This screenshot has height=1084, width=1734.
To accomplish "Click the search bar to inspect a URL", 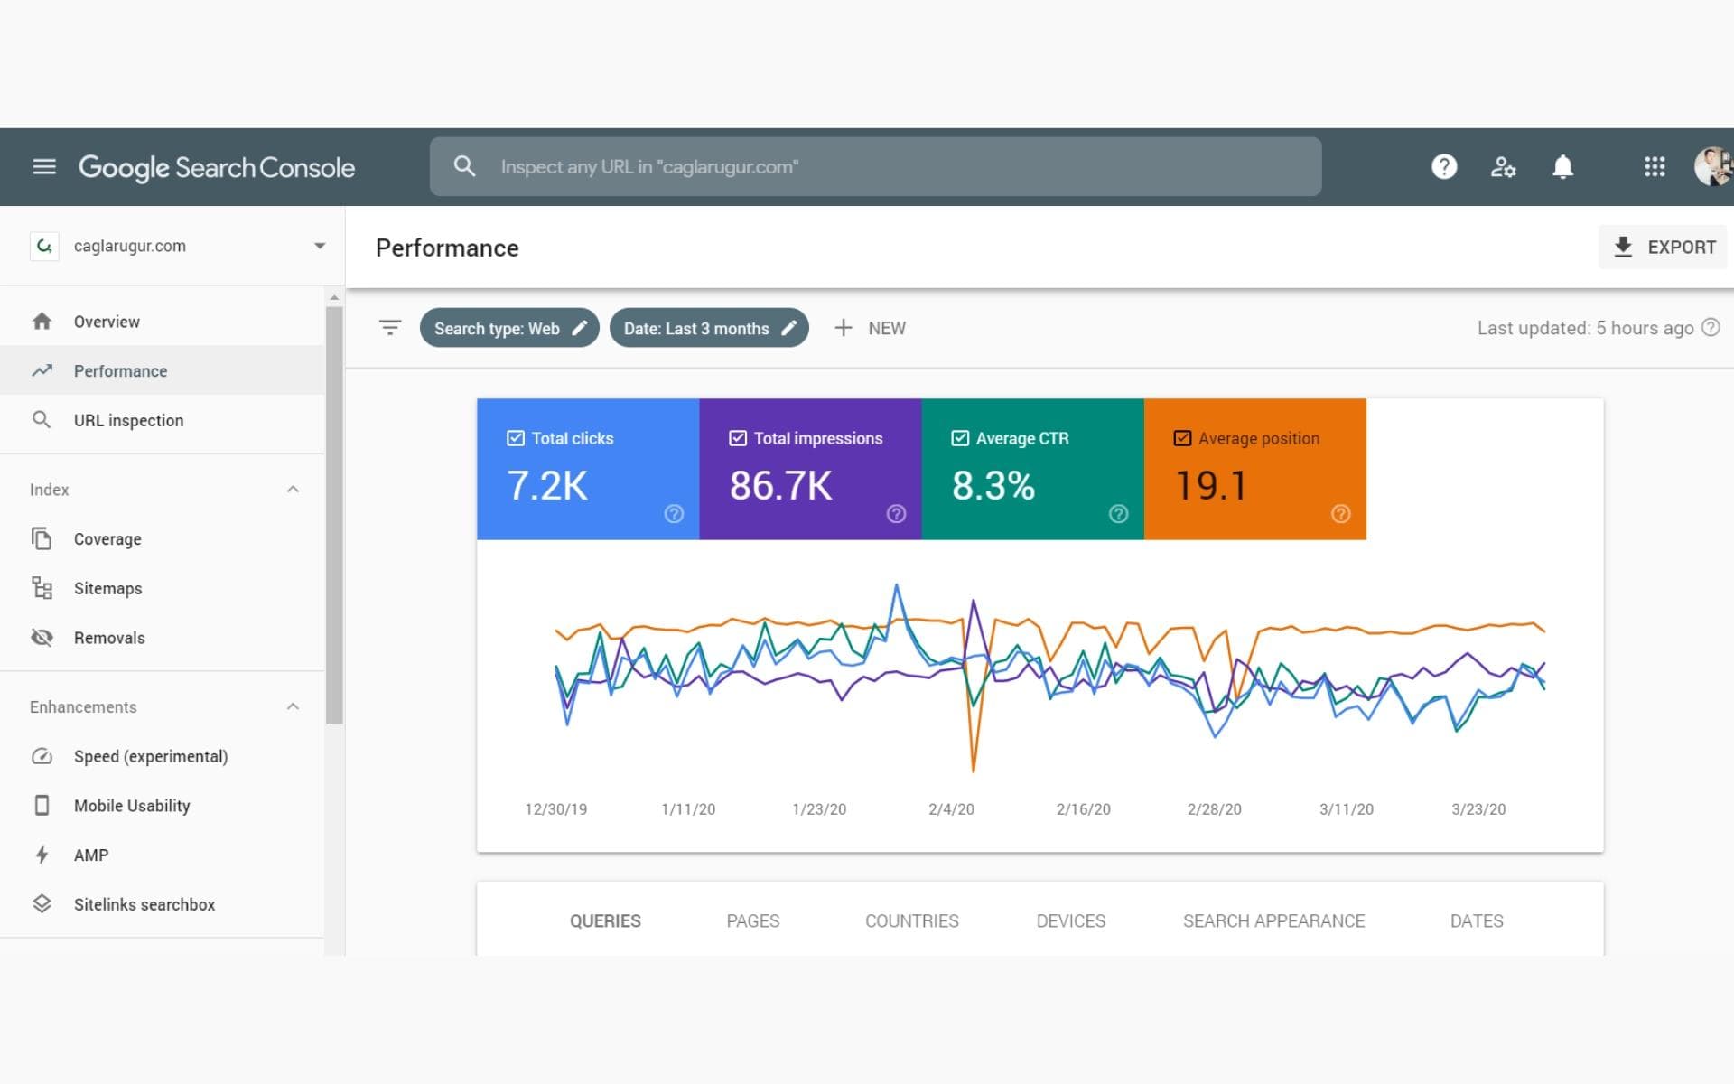I will pyautogui.click(x=874, y=166).
